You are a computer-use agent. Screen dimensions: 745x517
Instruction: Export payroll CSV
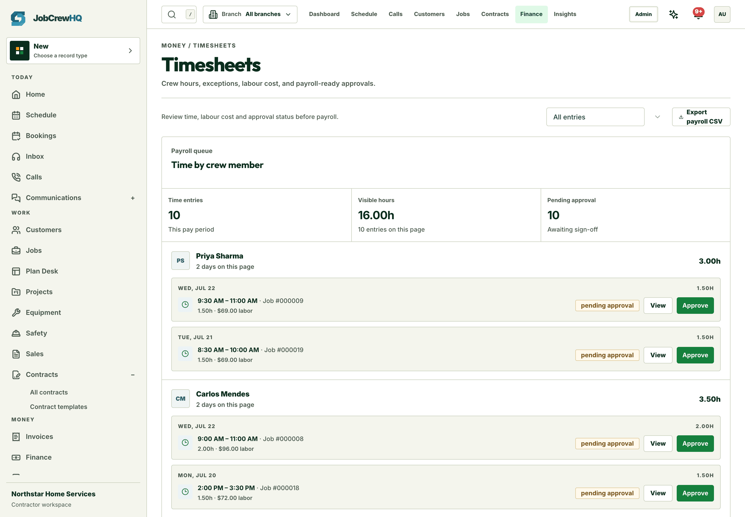(701, 117)
